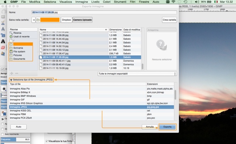Image resolution: width=236 pixels, height=144 pixels.
Task: Select file 2014-11-08 14.09.26.jpg
Action: coord(90,35)
